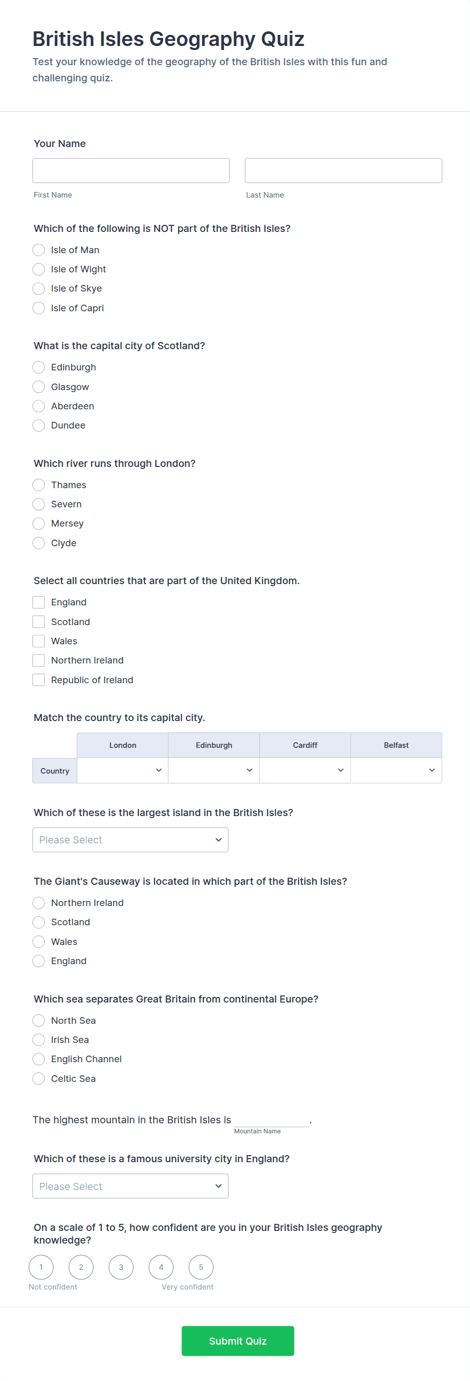The height and width of the screenshot is (1381, 470).
Task: Click the Last Name input field
Action: pyautogui.click(x=343, y=170)
